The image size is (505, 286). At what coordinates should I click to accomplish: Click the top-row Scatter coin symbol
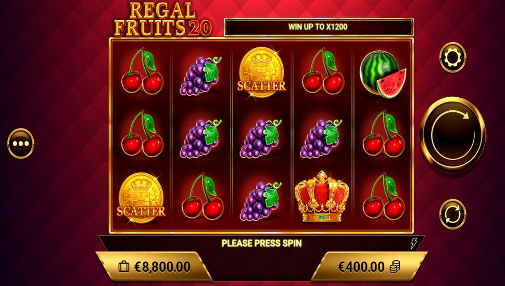(x=261, y=72)
